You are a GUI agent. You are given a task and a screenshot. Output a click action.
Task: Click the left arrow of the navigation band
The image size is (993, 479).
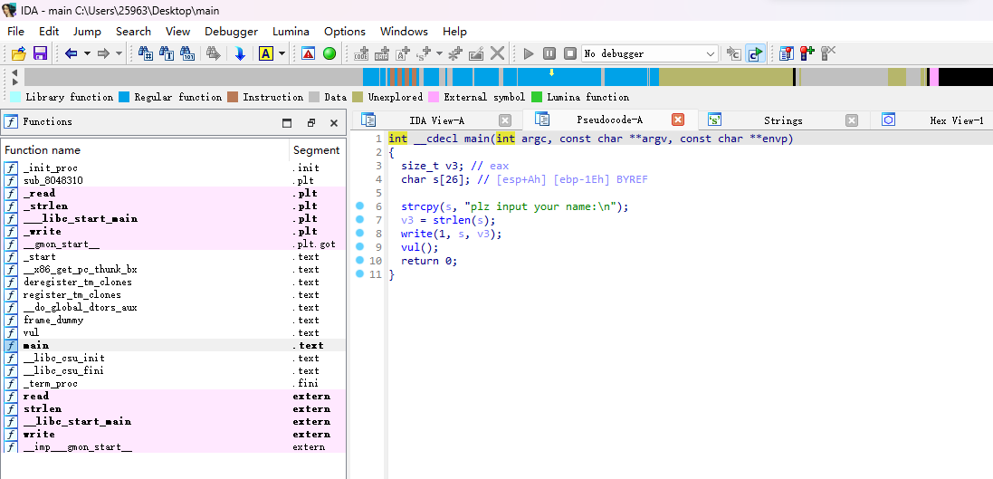pyautogui.click(x=14, y=72)
